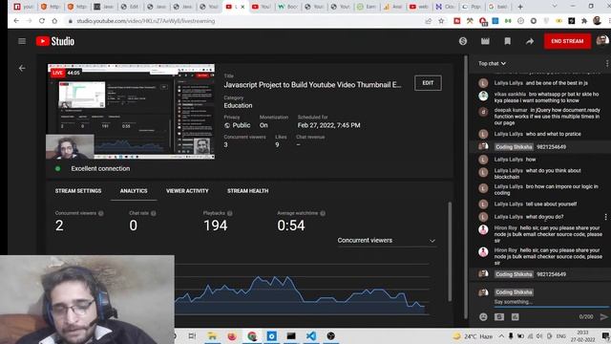Switch to the "web" YouTube browser tab
Image resolution: width=611 pixels, height=344 pixels.
(x=418, y=7)
